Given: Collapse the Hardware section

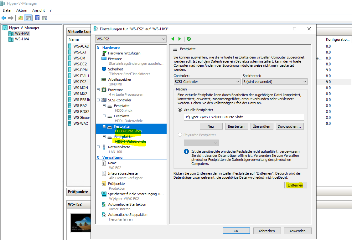Looking at the screenshot, I should [x=98, y=48].
